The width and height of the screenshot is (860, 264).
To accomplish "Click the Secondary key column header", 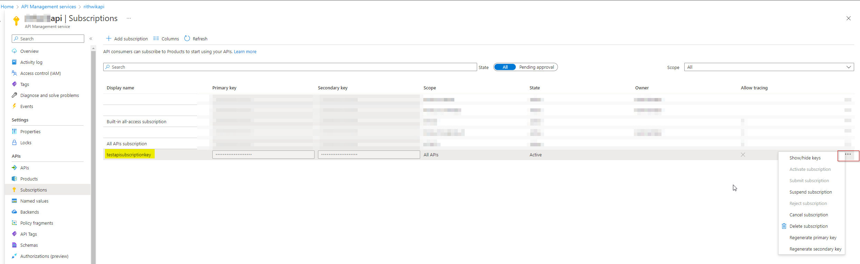I will [x=332, y=88].
